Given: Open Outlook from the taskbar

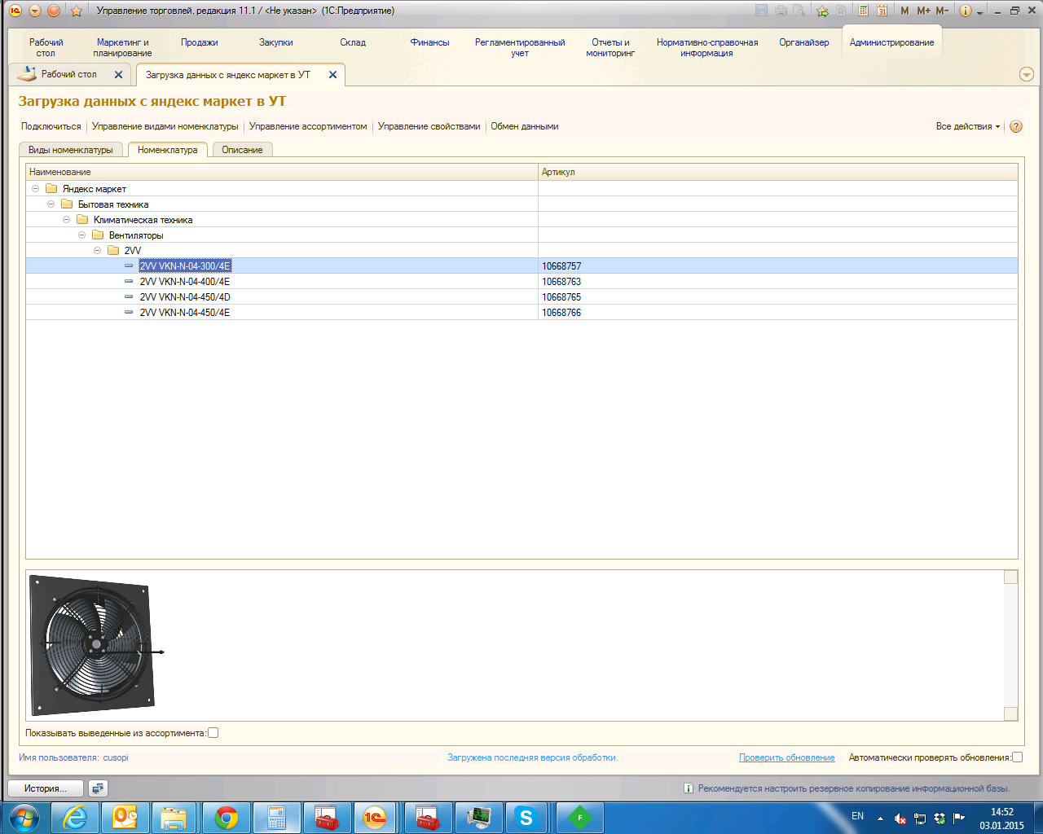Looking at the screenshot, I should [x=125, y=817].
